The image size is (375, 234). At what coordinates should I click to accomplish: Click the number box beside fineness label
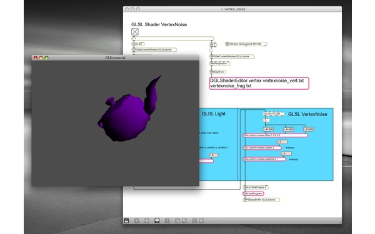[282, 142]
